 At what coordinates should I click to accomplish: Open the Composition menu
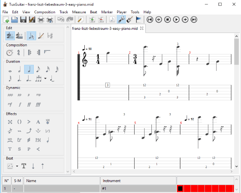pyautogui.click(x=45, y=12)
